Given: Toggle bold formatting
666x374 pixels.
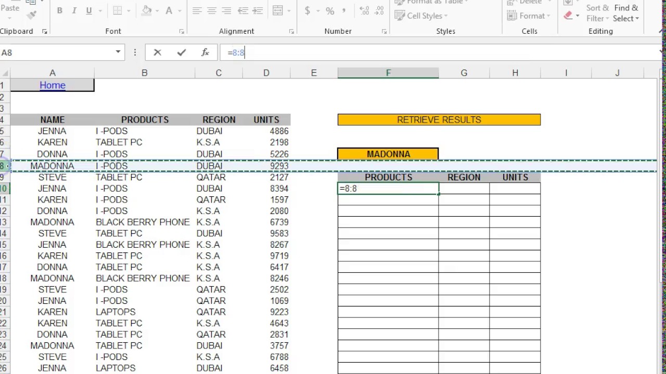Looking at the screenshot, I should 60,11.
